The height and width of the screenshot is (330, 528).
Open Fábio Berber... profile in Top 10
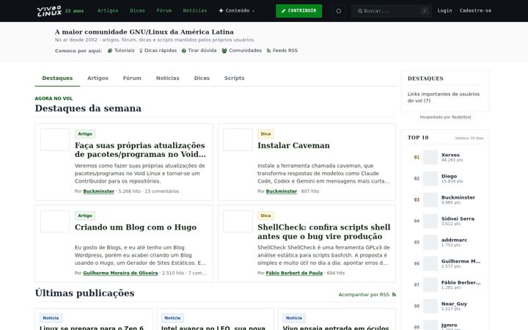tap(461, 282)
